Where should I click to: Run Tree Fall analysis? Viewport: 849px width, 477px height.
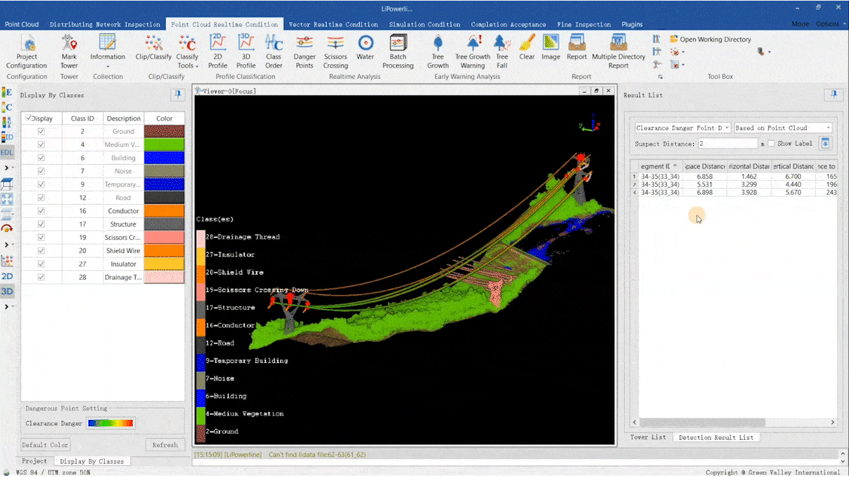coord(502,52)
